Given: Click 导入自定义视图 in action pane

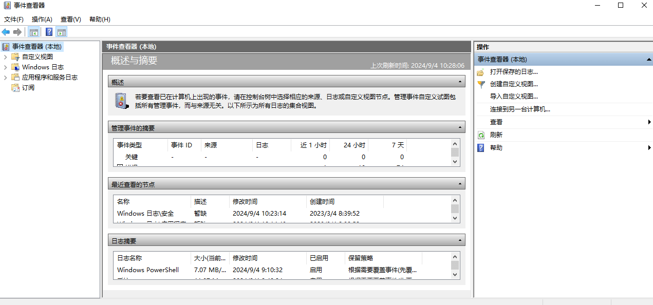Looking at the screenshot, I should click(x=515, y=96).
